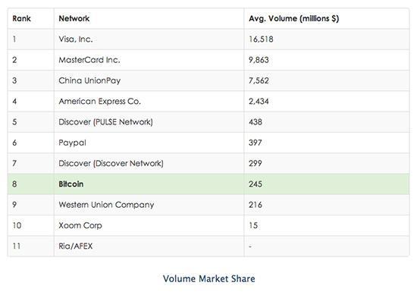Click Bitcoin's 245 volume value
Image resolution: width=417 pixels, height=292 pixels.
coord(256,184)
